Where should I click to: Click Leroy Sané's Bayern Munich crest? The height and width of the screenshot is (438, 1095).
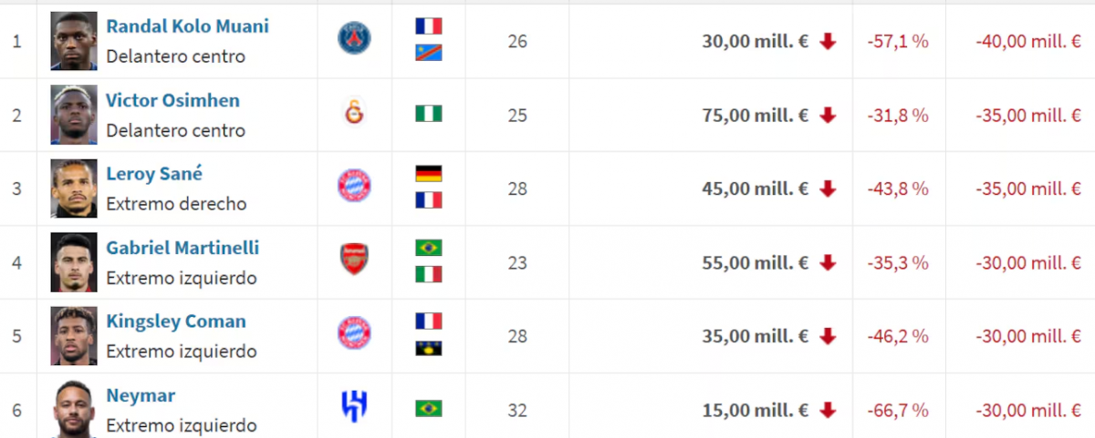(x=354, y=188)
